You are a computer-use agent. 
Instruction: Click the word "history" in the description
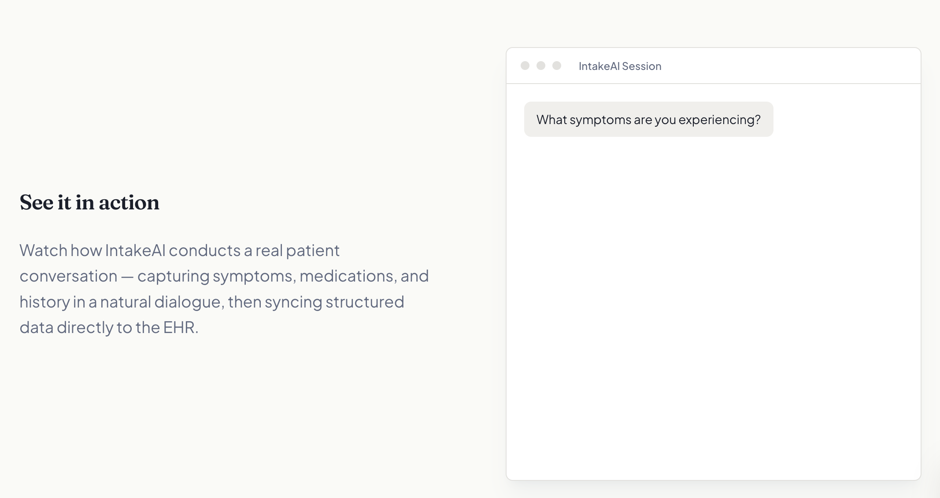coord(44,302)
